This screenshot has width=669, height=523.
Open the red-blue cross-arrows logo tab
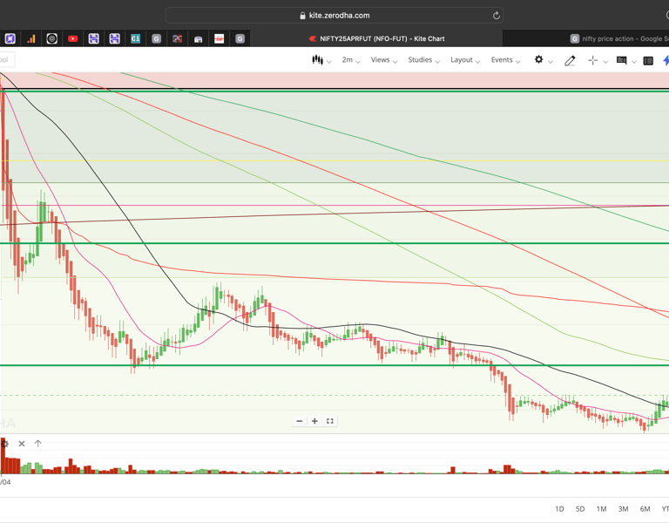(177, 39)
